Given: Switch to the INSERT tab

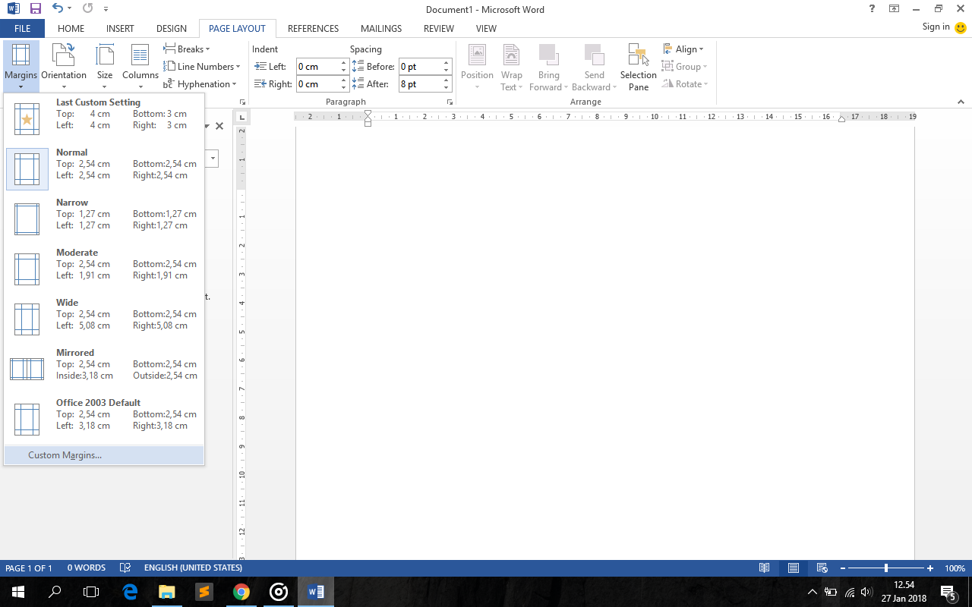Looking at the screenshot, I should tap(120, 29).
